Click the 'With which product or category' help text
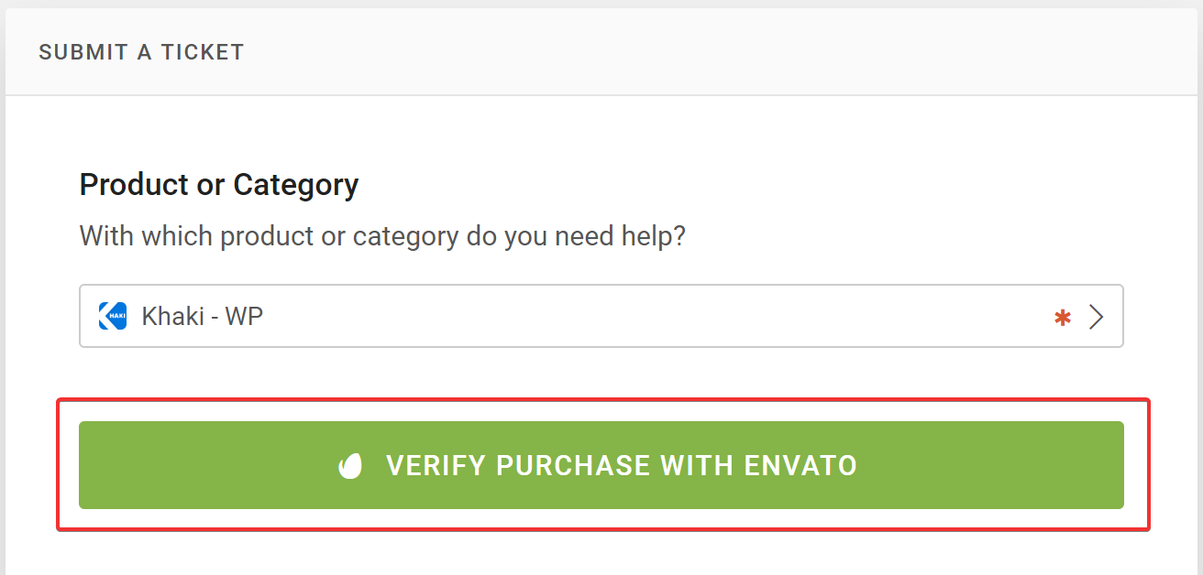This screenshot has width=1203, height=575. click(382, 236)
